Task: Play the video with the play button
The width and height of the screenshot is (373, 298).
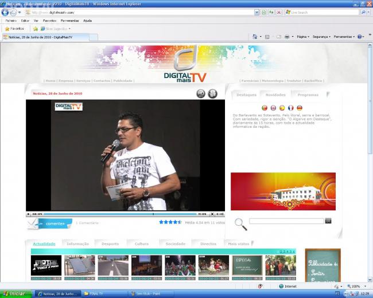Action: point(28,214)
